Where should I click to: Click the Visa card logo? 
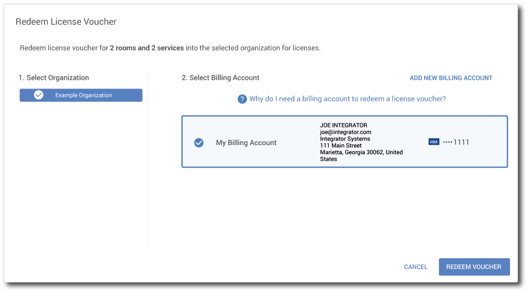[x=434, y=142]
